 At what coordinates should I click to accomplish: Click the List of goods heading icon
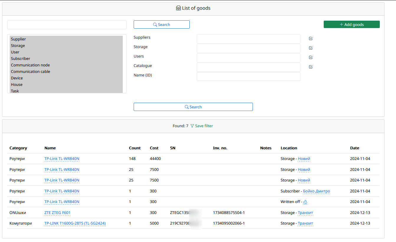(x=178, y=8)
